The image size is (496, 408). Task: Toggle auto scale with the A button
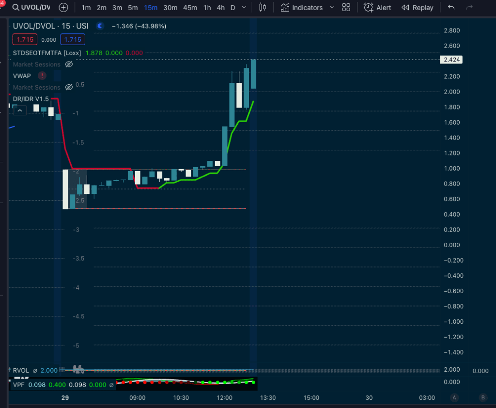pos(454,398)
